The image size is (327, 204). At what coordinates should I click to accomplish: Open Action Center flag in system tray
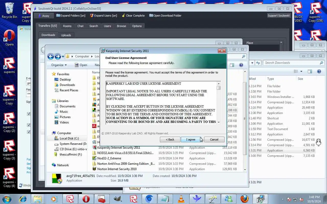point(289,199)
